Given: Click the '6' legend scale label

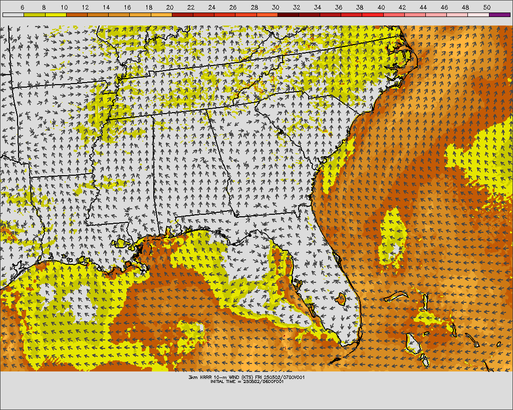Looking at the screenshot, I should point(22,7).
